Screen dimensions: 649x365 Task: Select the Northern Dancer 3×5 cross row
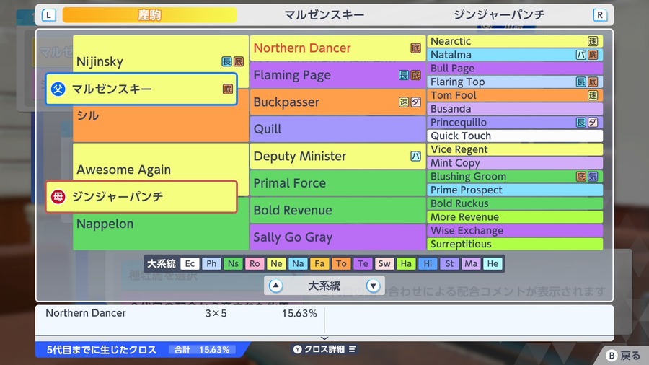click(181, 313)
